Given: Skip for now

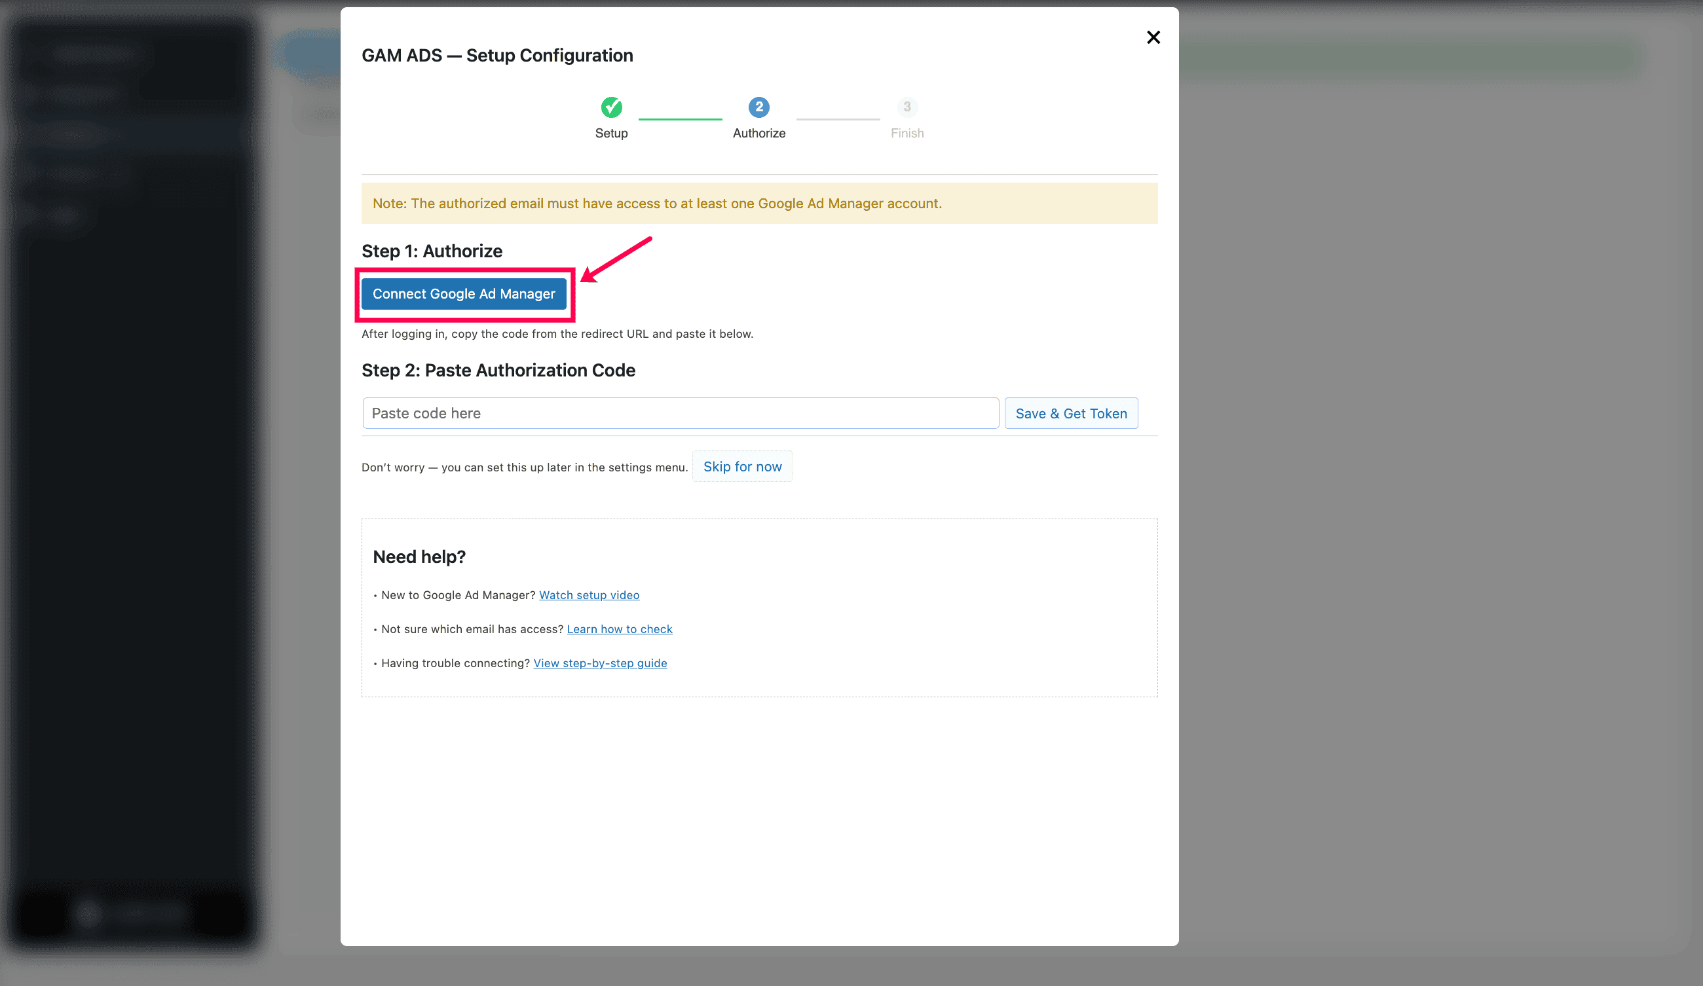Looking at the screenshot, I should [742, 466].
